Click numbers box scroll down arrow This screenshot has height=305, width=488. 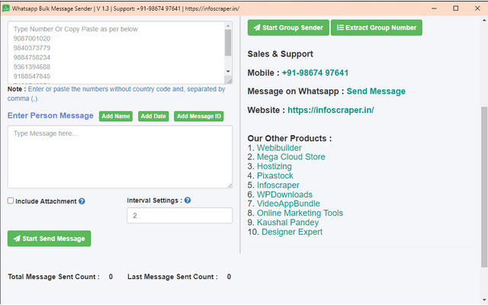click(x=228, y=71)
